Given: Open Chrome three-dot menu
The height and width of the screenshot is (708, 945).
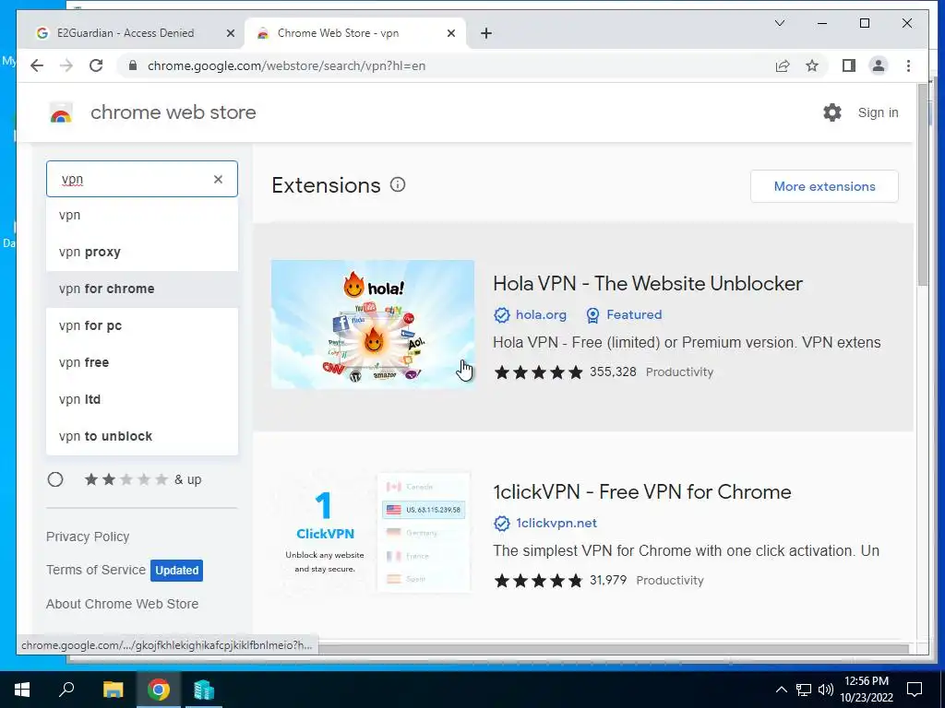Looking at the screenshot, I should [908, 65].
